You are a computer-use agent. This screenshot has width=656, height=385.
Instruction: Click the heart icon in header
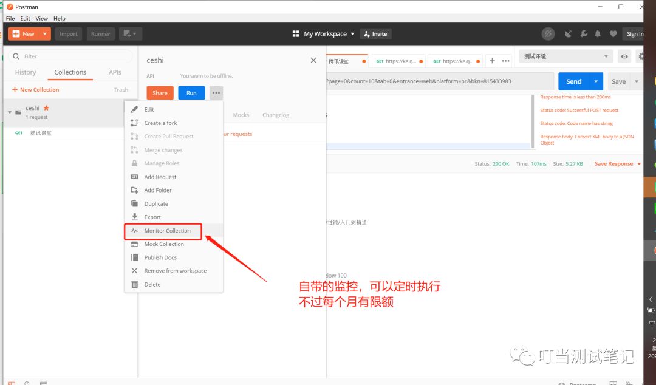tap(613, 34)
